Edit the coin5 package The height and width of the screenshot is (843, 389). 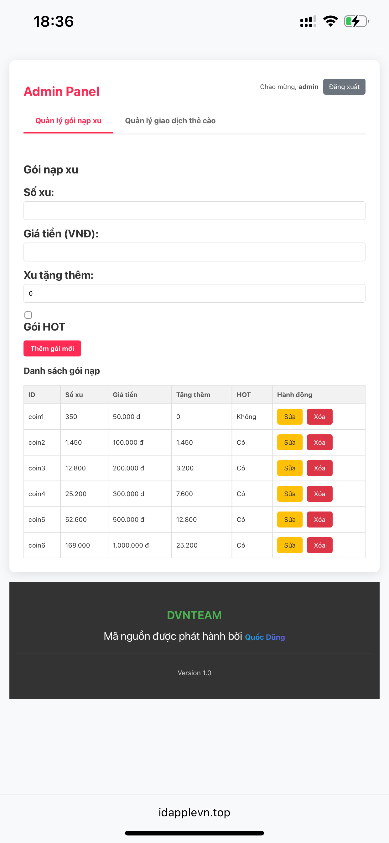(290, 519)
